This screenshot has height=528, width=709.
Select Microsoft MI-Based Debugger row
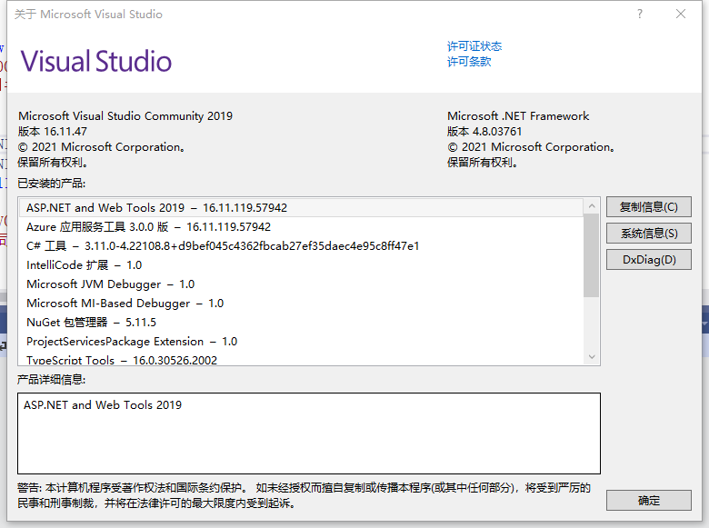[302, 304]
